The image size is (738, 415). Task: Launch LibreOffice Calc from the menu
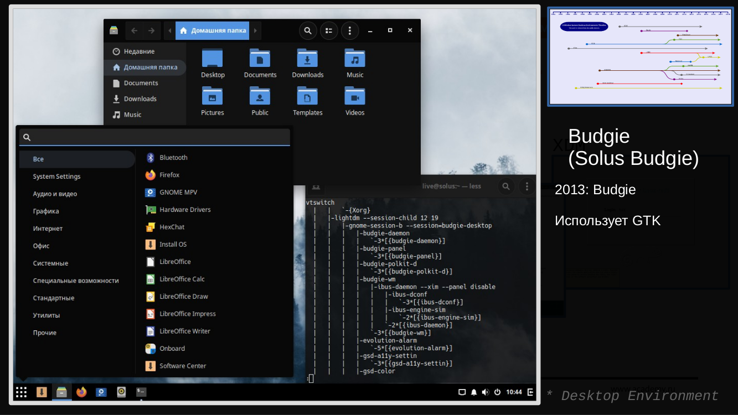(214, 279)
